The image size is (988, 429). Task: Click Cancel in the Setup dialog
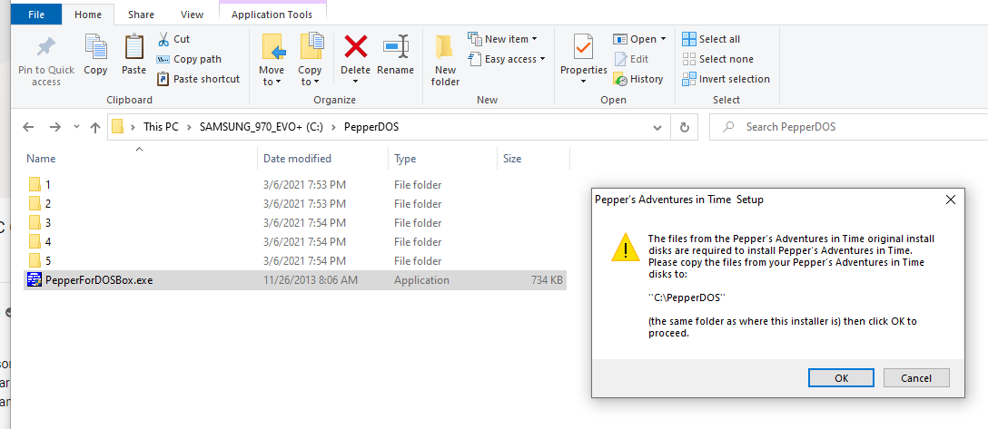click(916, 378)
